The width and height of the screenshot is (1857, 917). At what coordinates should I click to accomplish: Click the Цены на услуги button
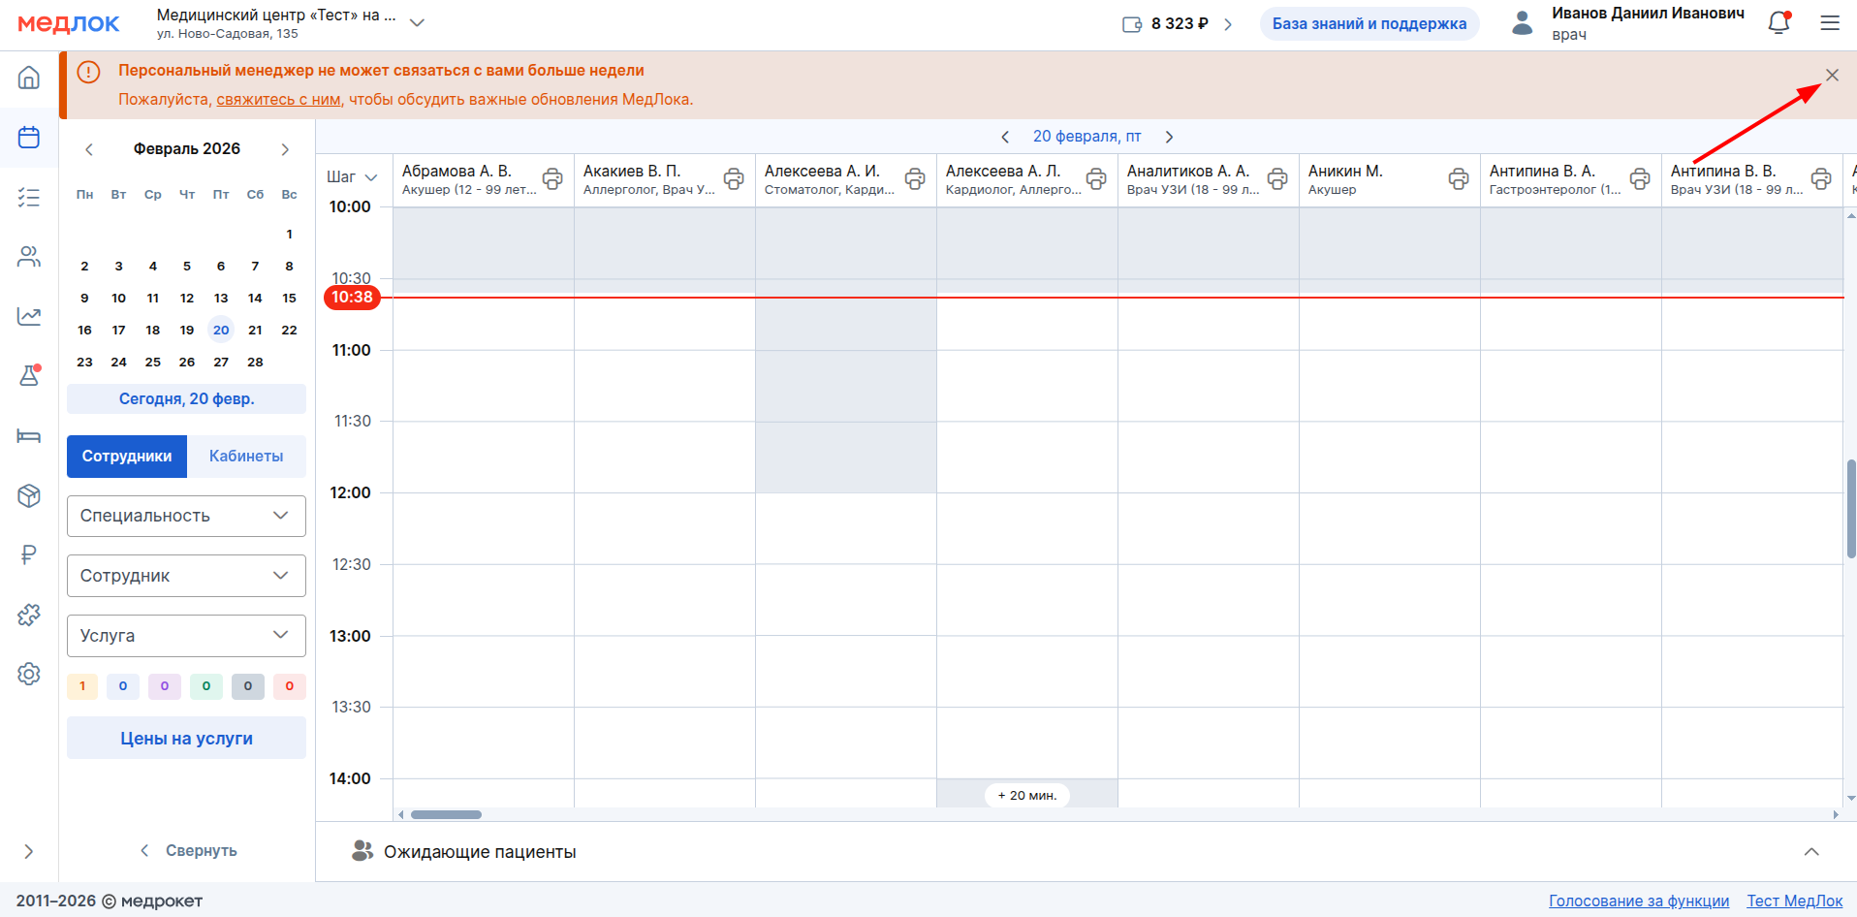pyautogui.click(x=186, y=739)
